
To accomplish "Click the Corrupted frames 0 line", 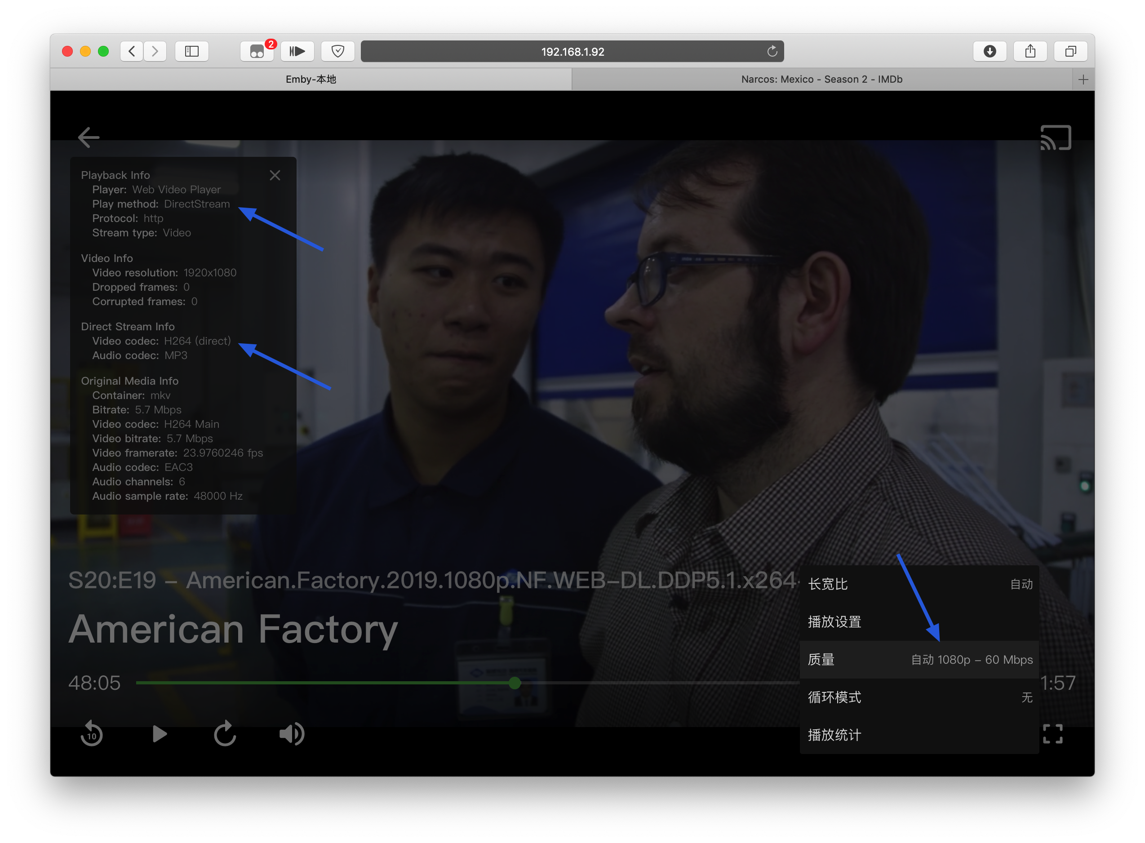I will tap(145, 302).
